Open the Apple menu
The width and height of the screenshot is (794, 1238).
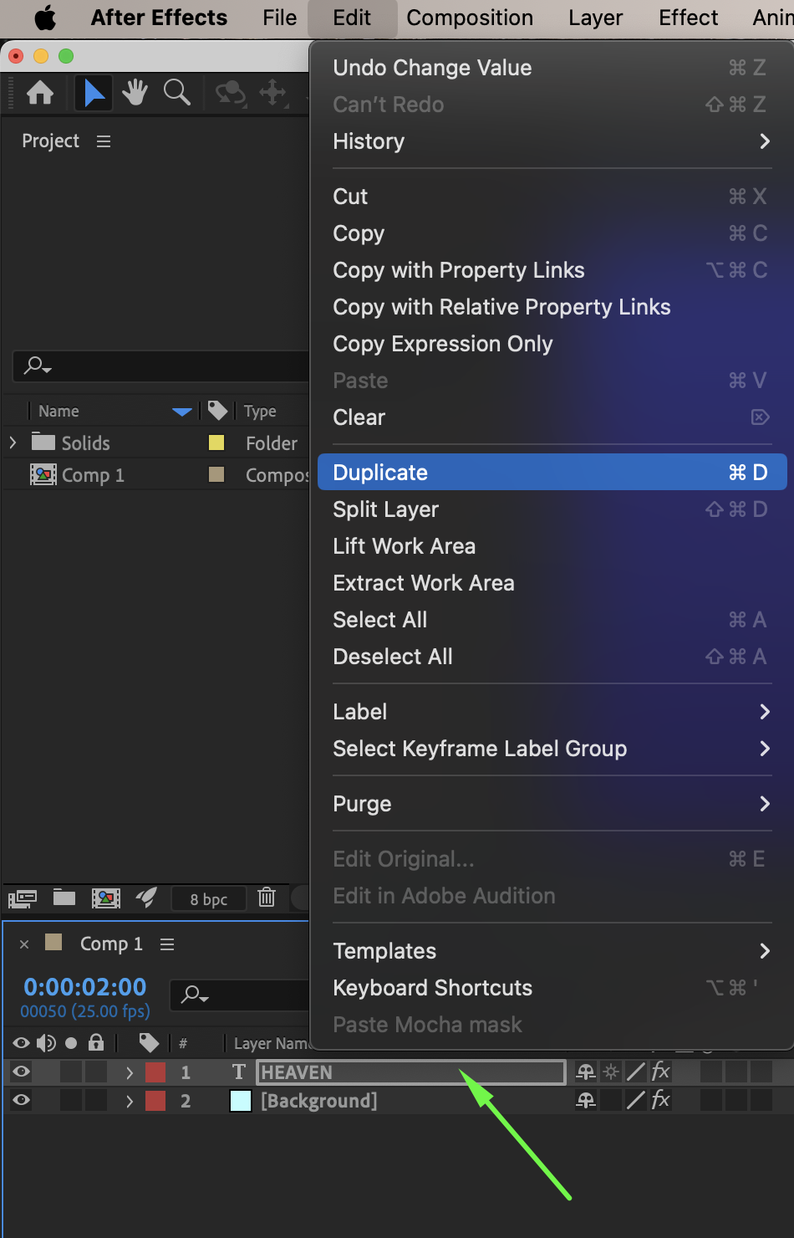(x=45, y=18)
